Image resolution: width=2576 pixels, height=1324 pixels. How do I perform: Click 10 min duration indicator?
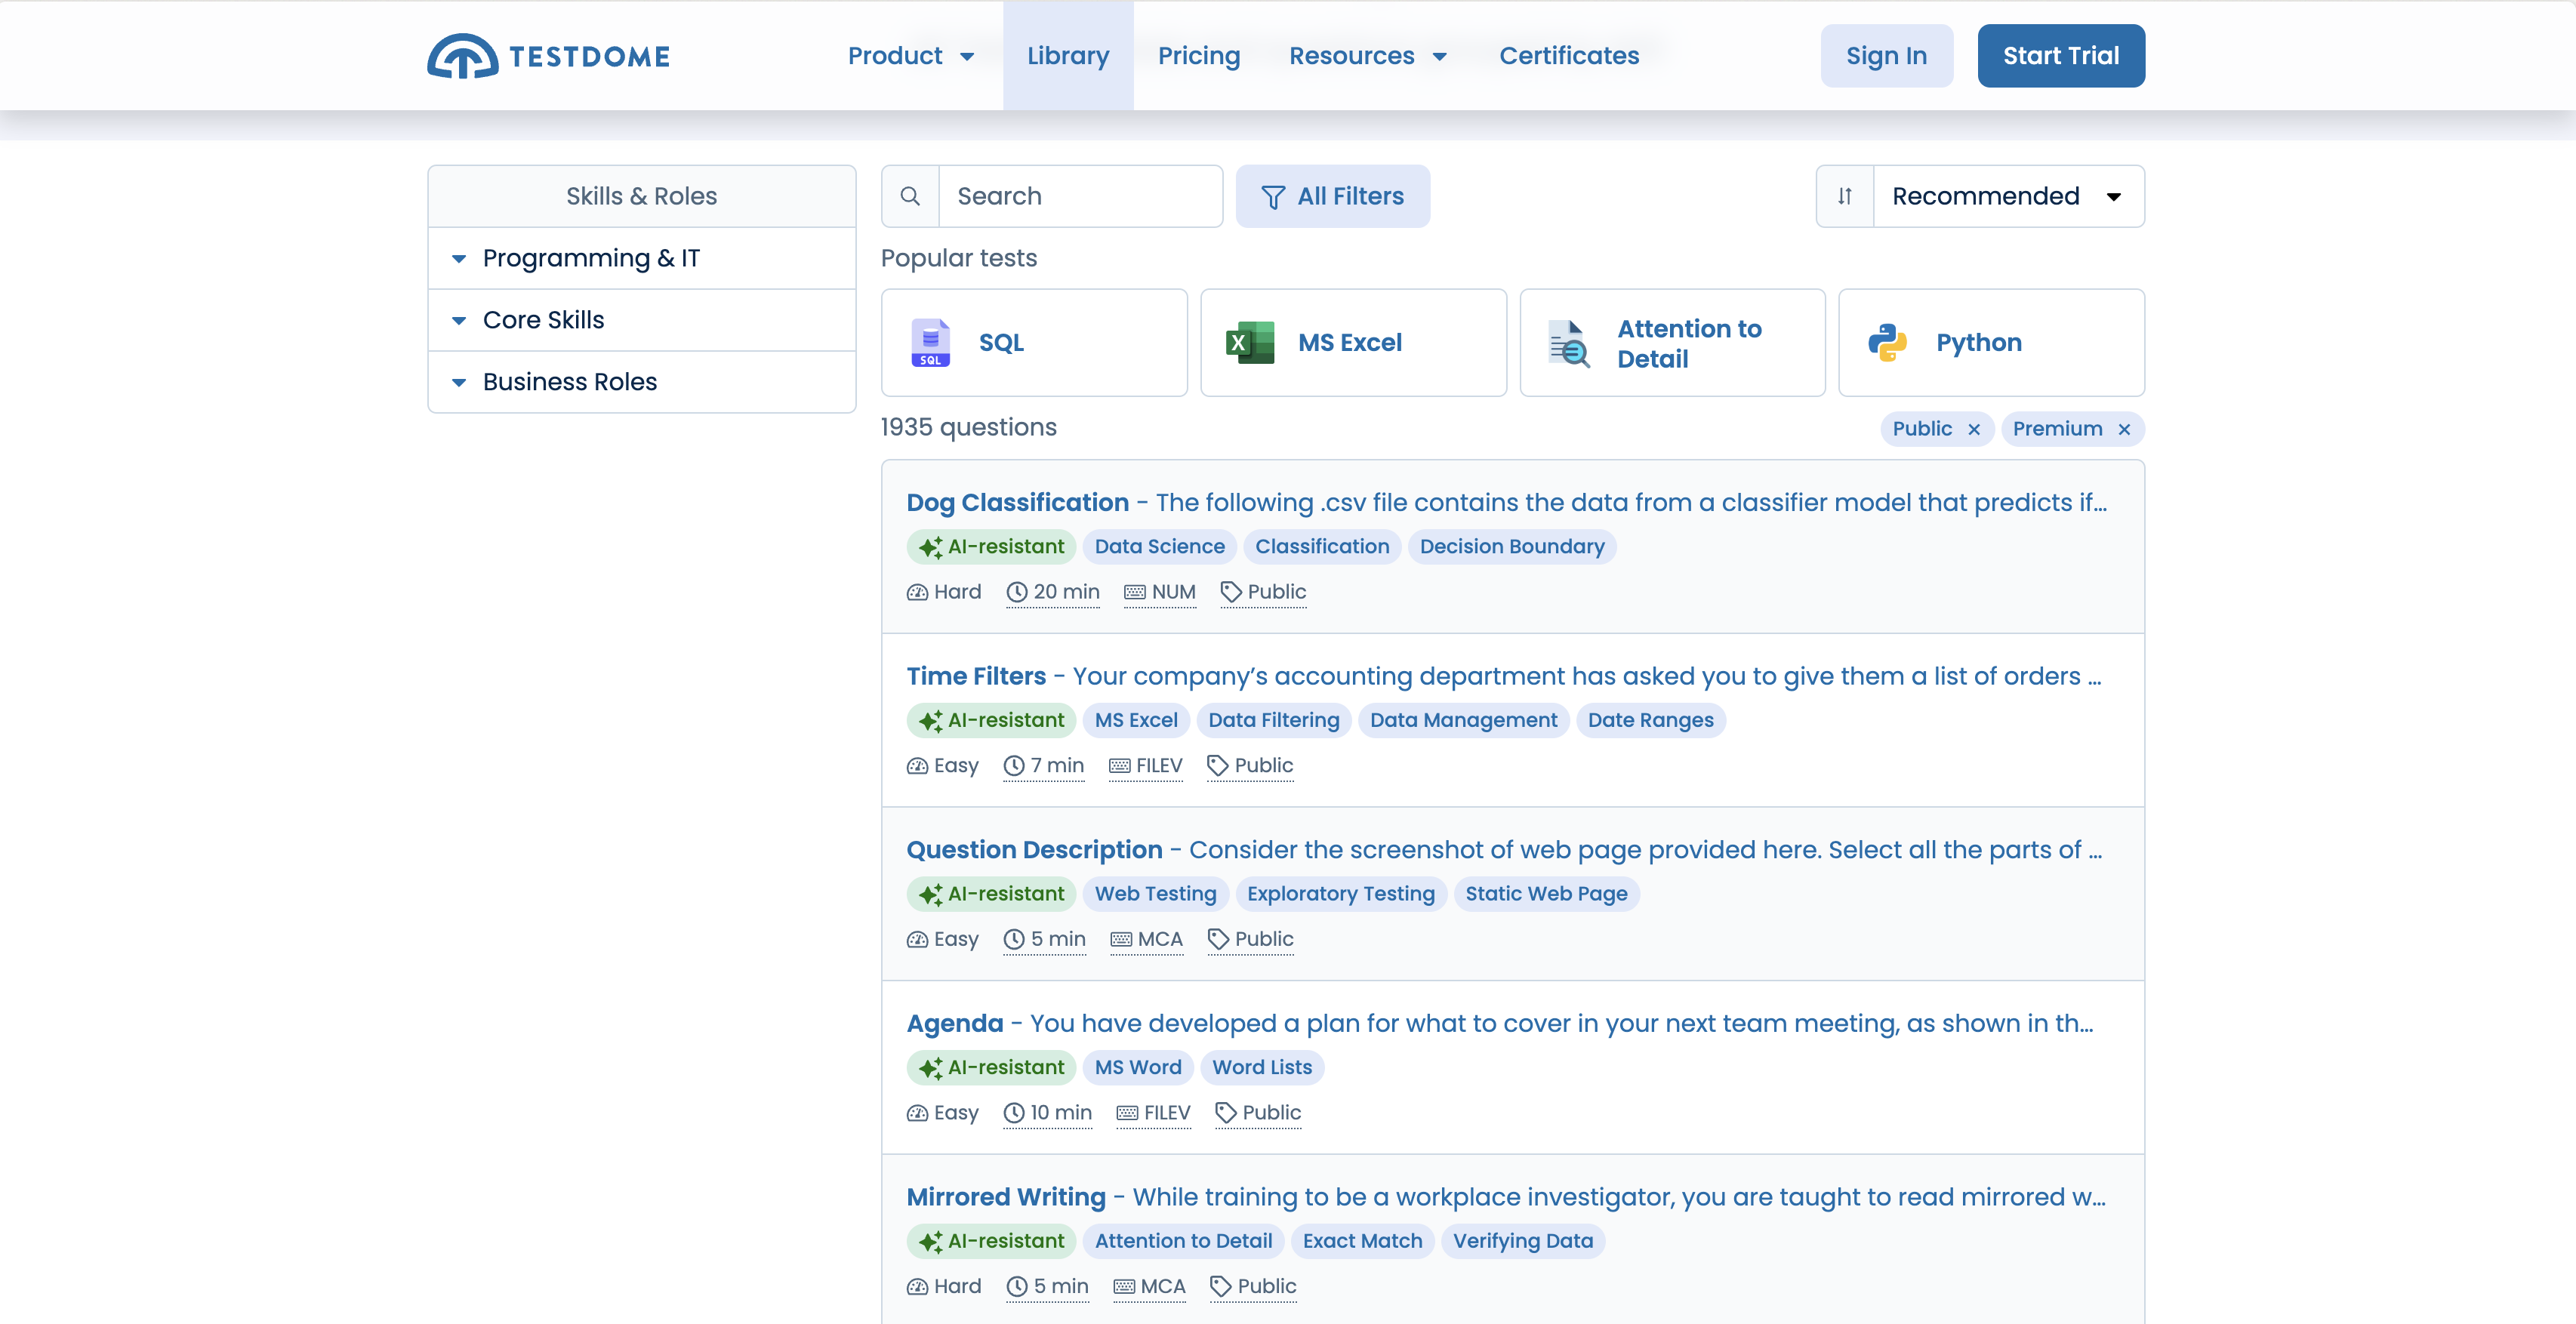click(1048, 1113)
